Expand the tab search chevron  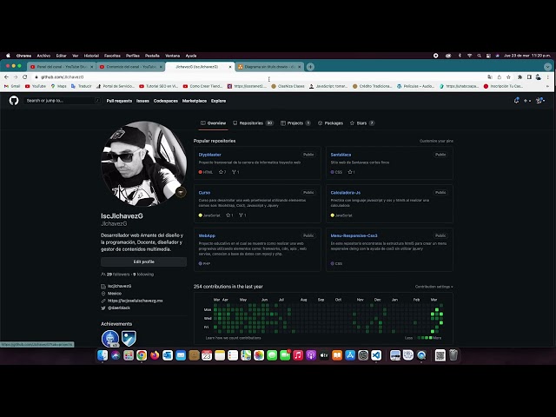[547, 67]
